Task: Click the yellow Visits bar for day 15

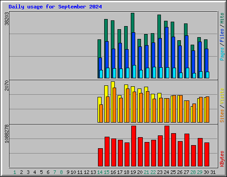Action: (106, 91)
